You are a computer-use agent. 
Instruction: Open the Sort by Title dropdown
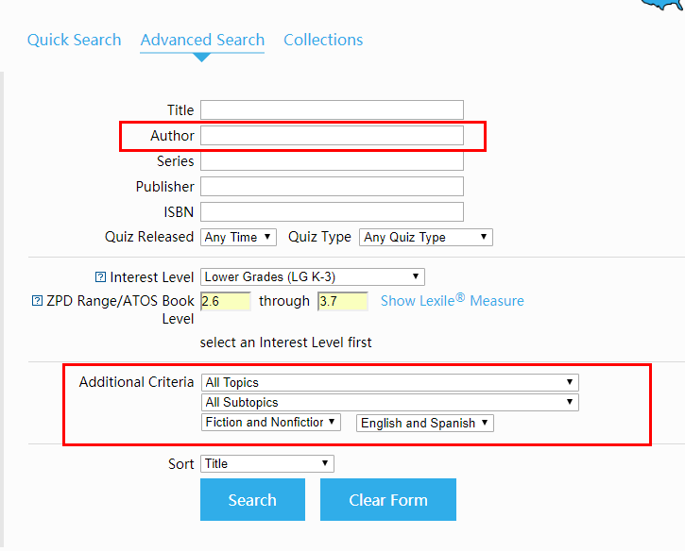[266, 464]
